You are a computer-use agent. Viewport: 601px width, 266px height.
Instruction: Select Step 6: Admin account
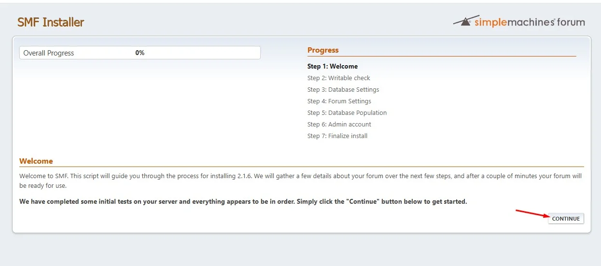pos(339,124)
